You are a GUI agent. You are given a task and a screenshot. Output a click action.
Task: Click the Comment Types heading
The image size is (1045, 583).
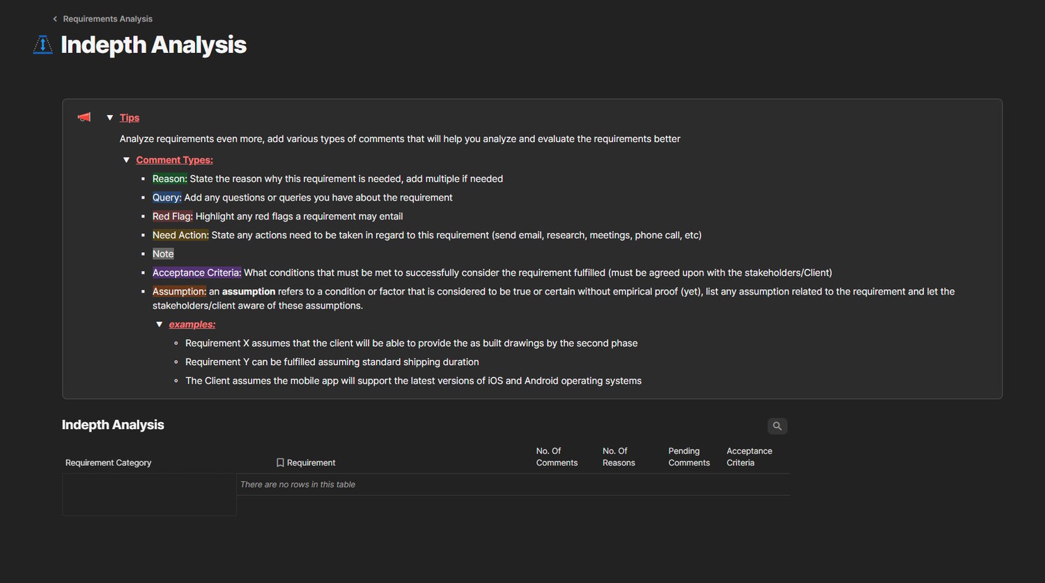coord(175,160)
